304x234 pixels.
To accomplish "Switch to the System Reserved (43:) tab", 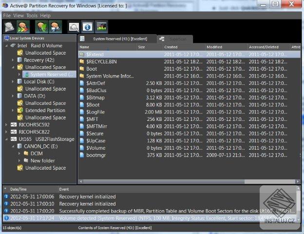I will pos(117,39).
